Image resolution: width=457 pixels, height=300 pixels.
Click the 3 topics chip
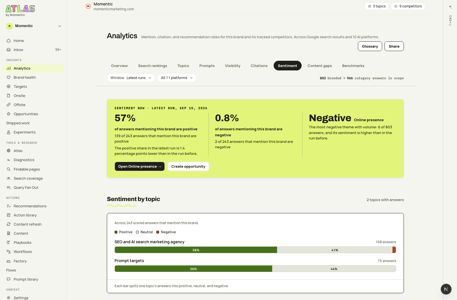377,6
